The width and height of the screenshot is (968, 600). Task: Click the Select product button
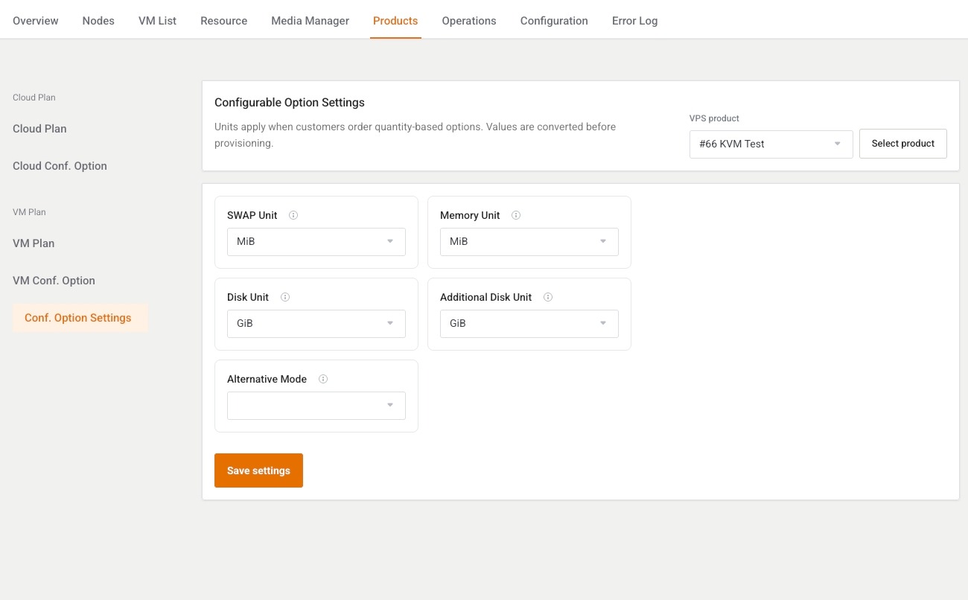[x=903, y=144]
